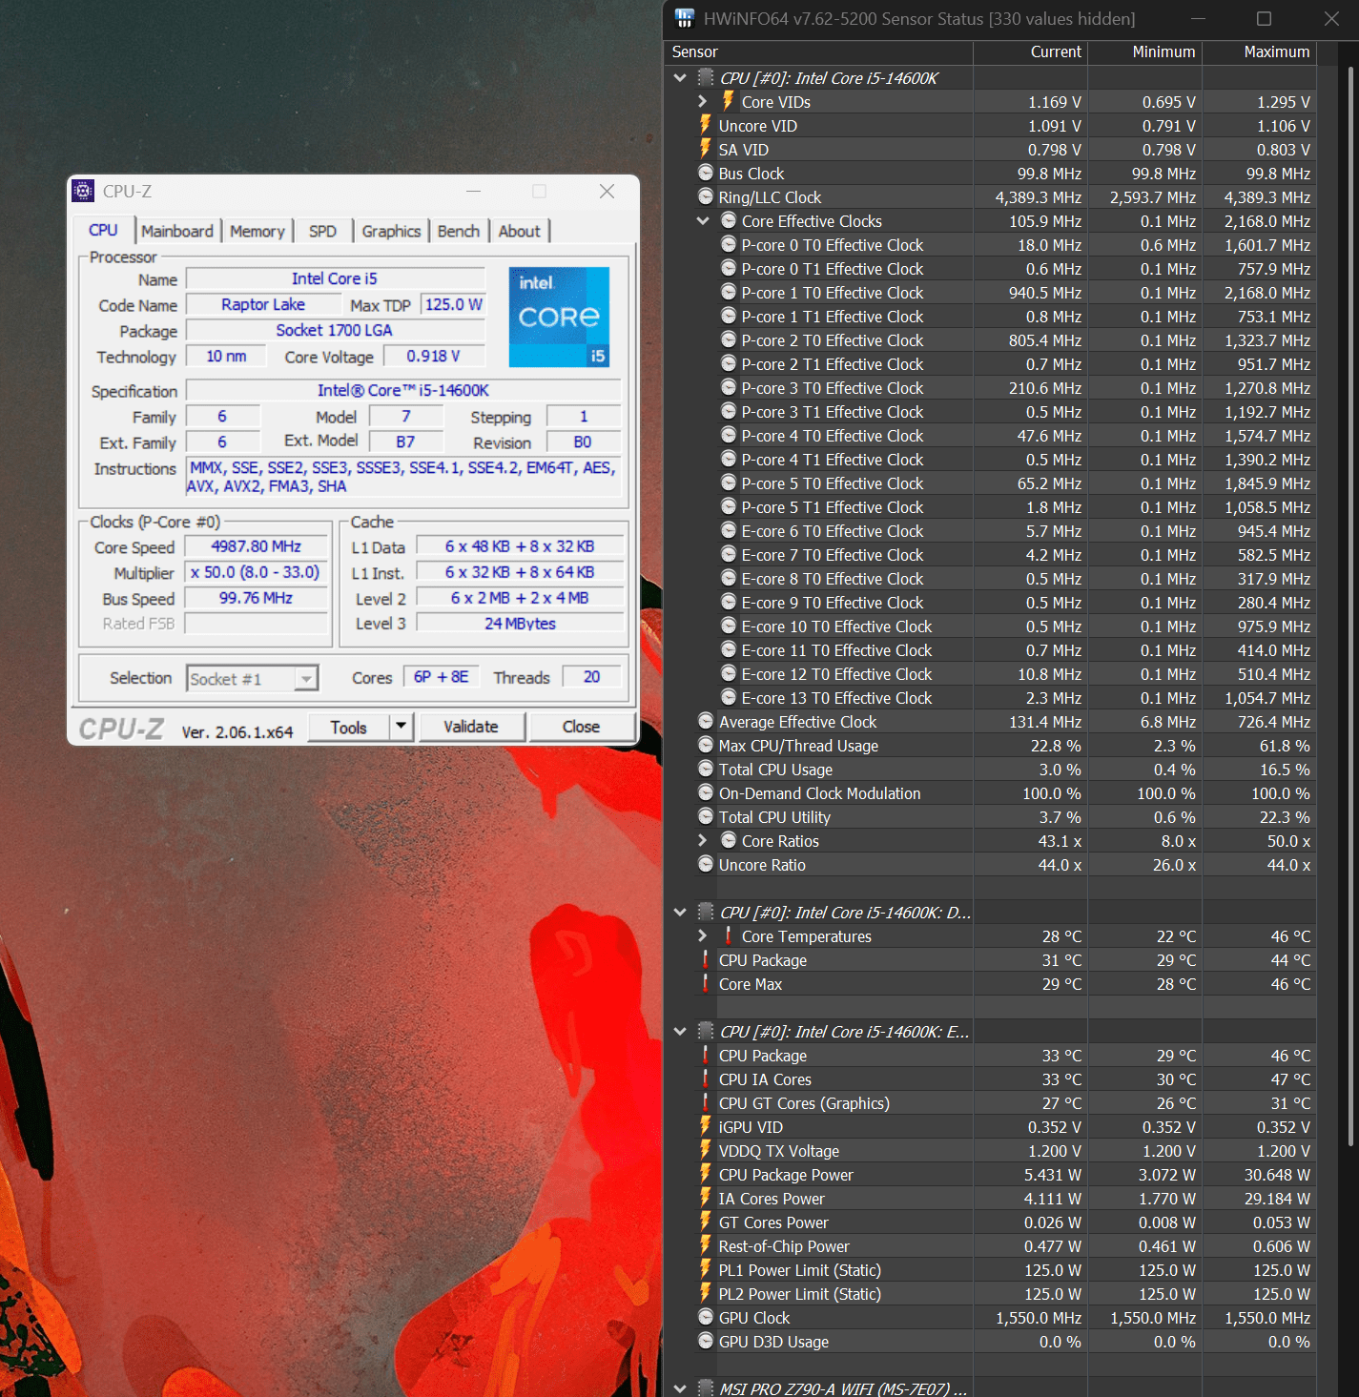Click the clock icon beside Ring/LLC Clock
Screen dimensions: 1359x1397
[706, 196]
